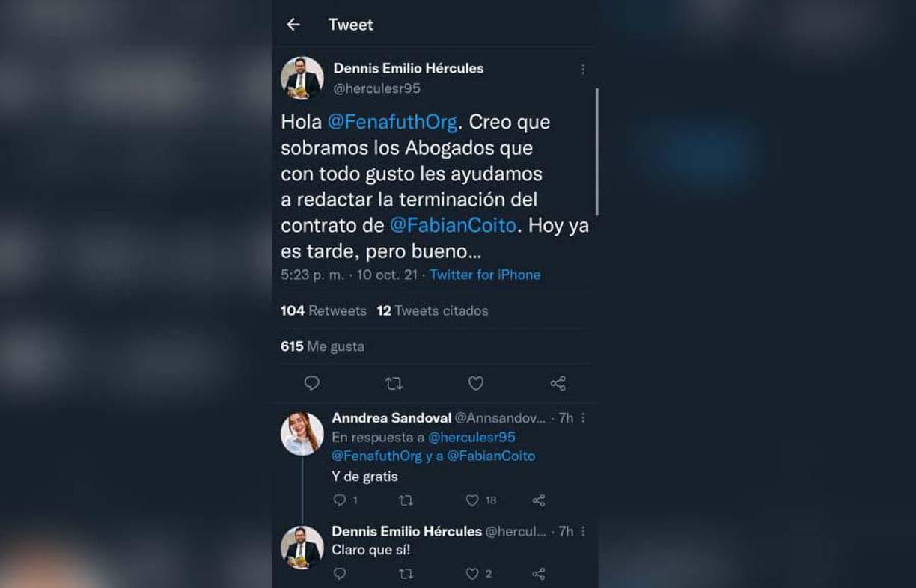The image size is (916, 588).
Task: Open the 615 Me gusta list
Action: click(322, 346)
